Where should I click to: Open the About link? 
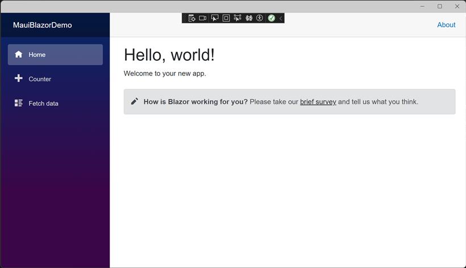pyautogui.click(x=446, y=25)
